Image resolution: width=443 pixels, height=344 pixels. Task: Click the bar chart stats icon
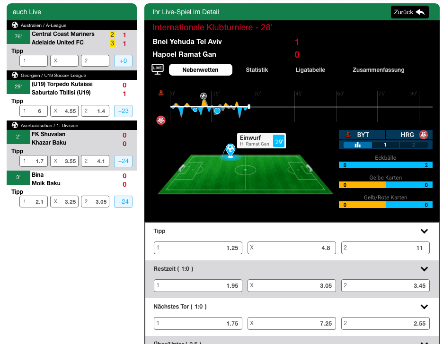358,145
